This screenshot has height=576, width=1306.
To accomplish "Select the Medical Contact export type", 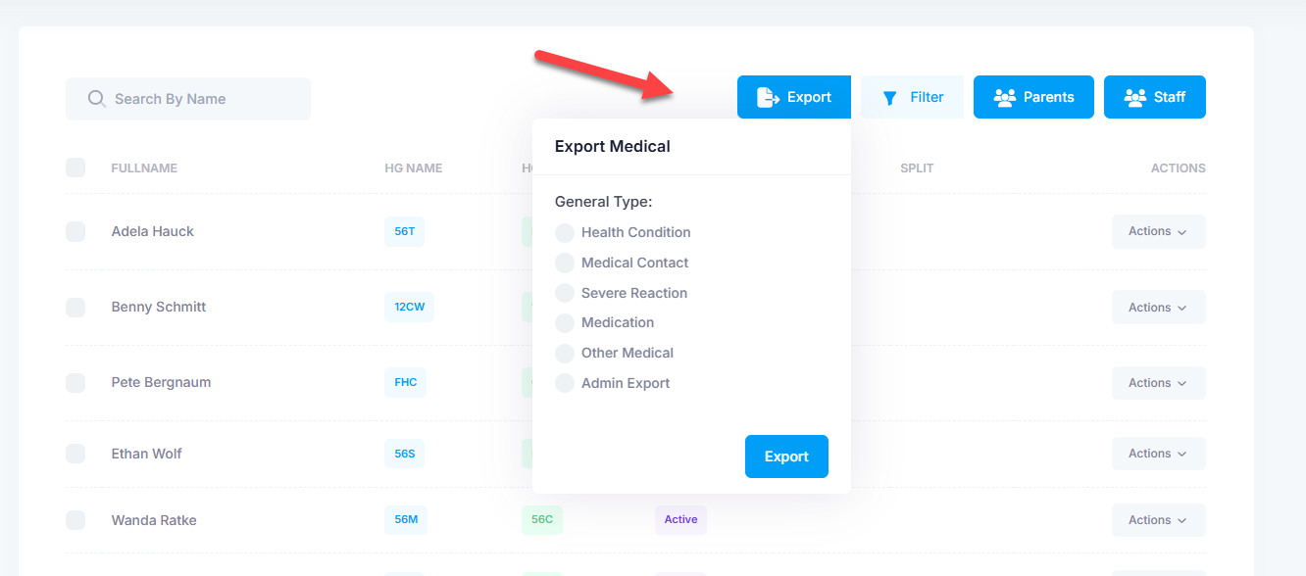I will coord(565,263).
